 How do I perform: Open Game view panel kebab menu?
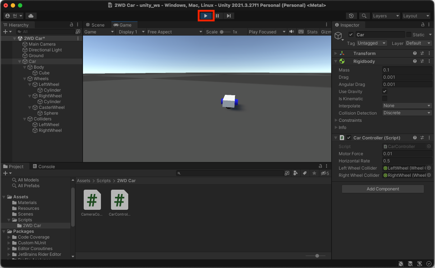tap(327, 25)
